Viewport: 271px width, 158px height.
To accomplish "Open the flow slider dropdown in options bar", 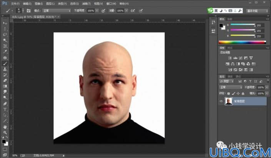I will (x=127, y=11).
